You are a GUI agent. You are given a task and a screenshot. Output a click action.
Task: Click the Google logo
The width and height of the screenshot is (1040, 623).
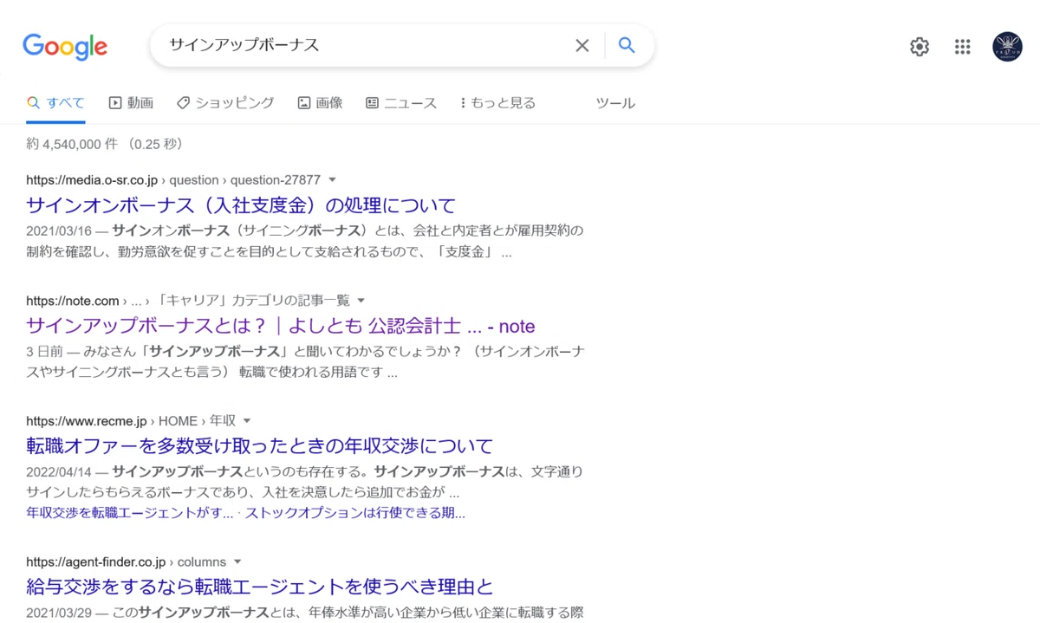(65, 46)
